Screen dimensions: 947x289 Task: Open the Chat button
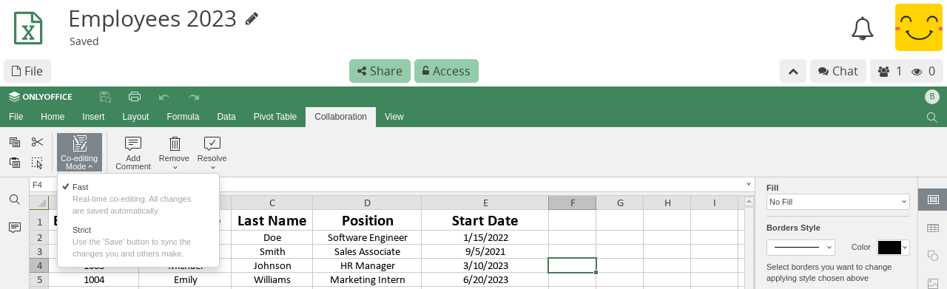pos(838,71)
